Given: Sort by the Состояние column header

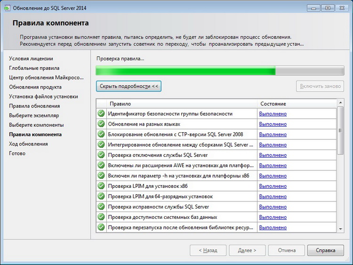Looking at the screenshot, I should (297, 104).
